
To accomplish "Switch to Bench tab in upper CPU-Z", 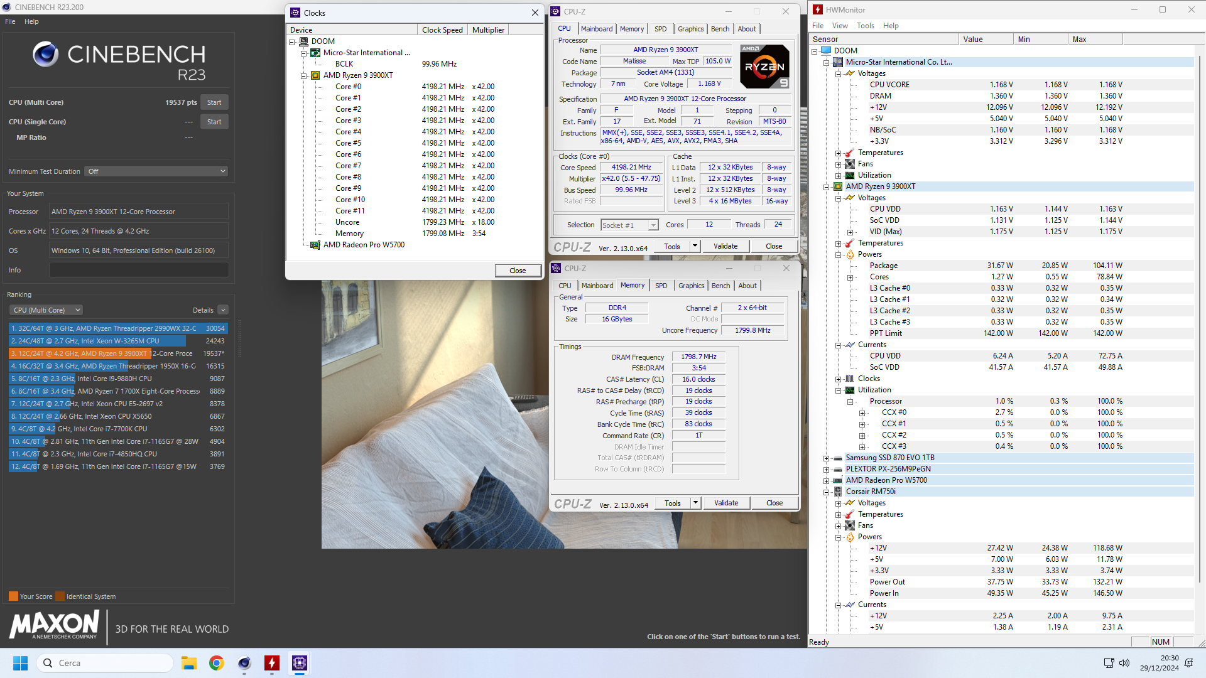I will click(720, 29).
